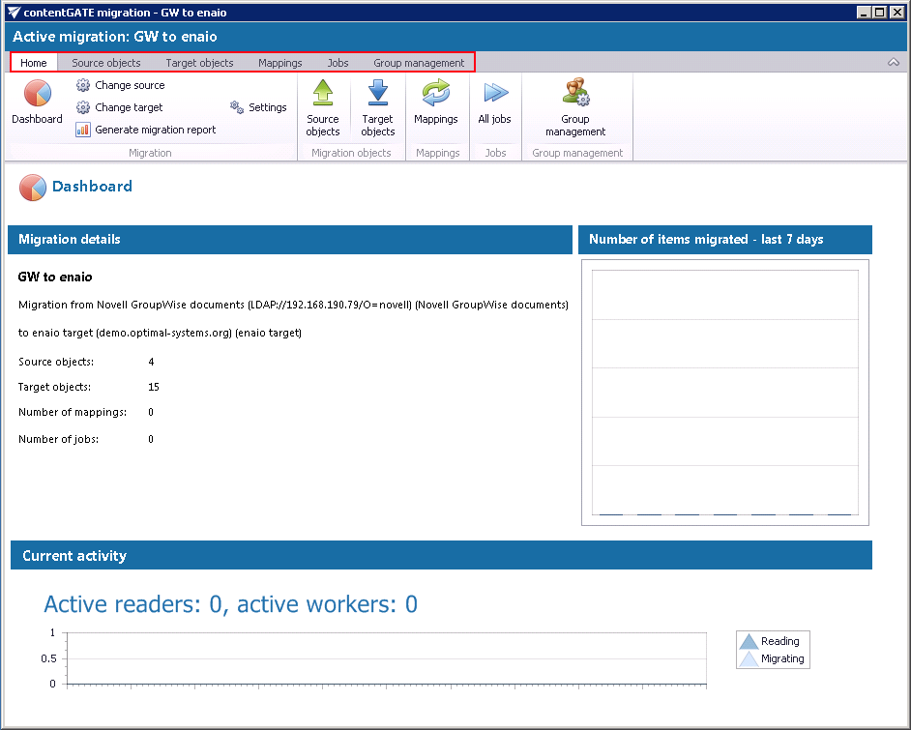Open Target objects via blue down arrow

tap(377, 95)
